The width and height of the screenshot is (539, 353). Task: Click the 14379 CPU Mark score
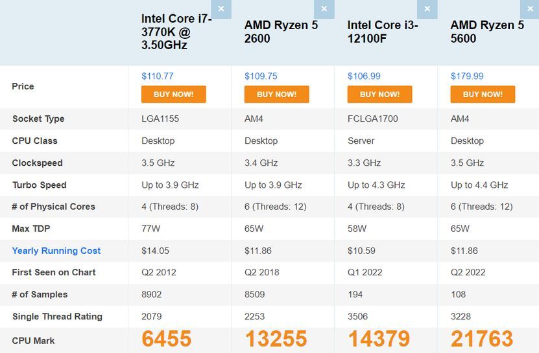[379, 339]
